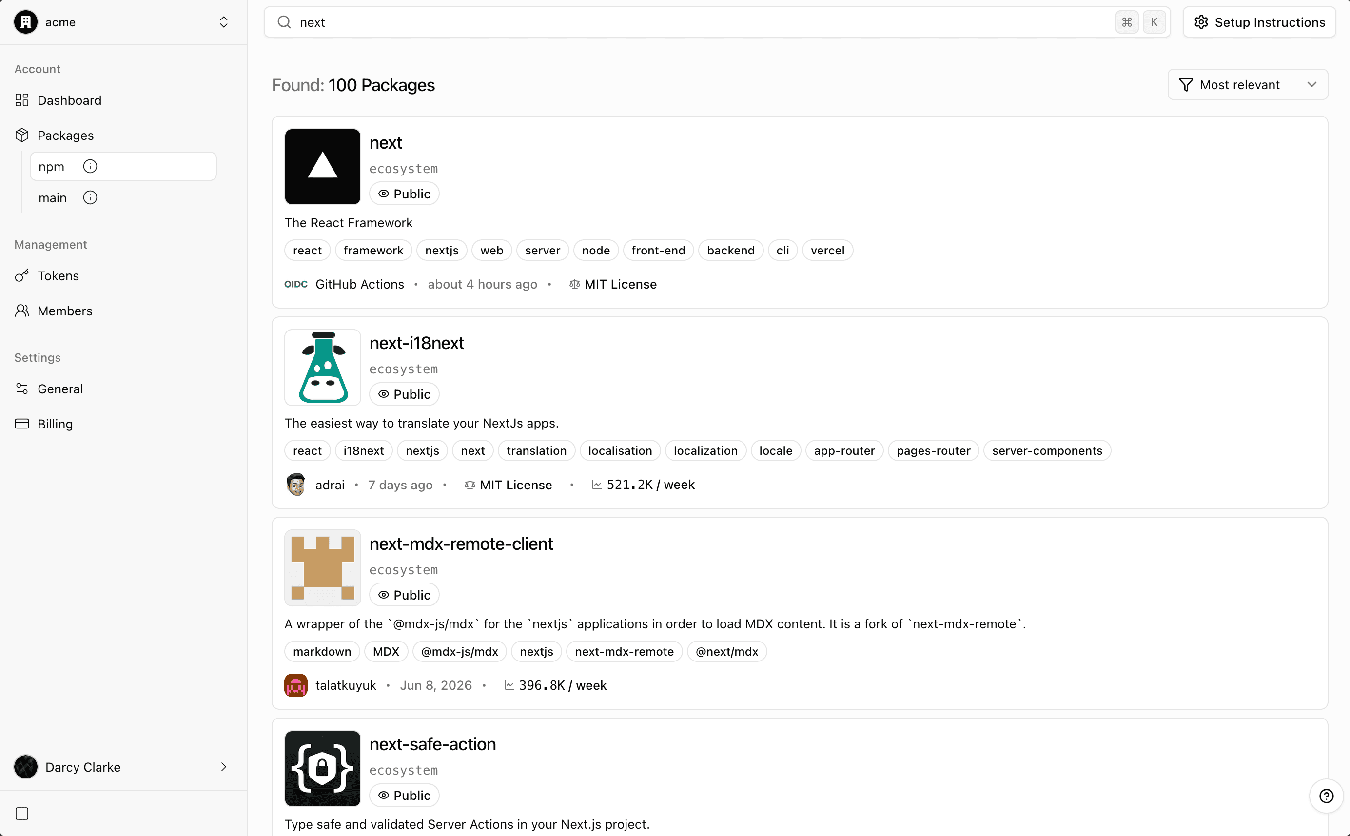Viewport: 1350px width, 836px height.
Task: Click the next-mdx-remote-client package title
Action: pos(461,544)
